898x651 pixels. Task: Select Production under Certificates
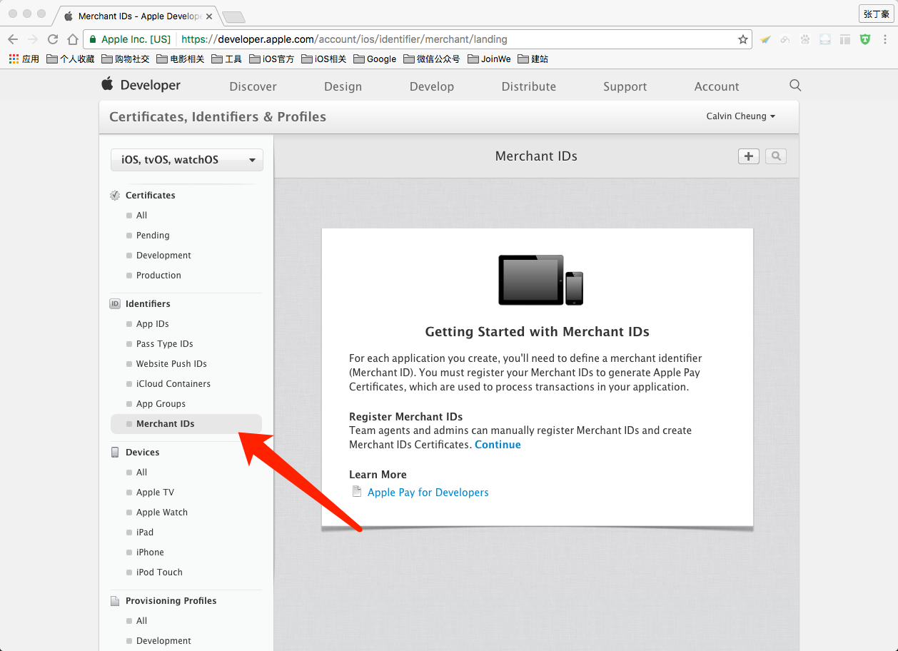click(158, 275)
